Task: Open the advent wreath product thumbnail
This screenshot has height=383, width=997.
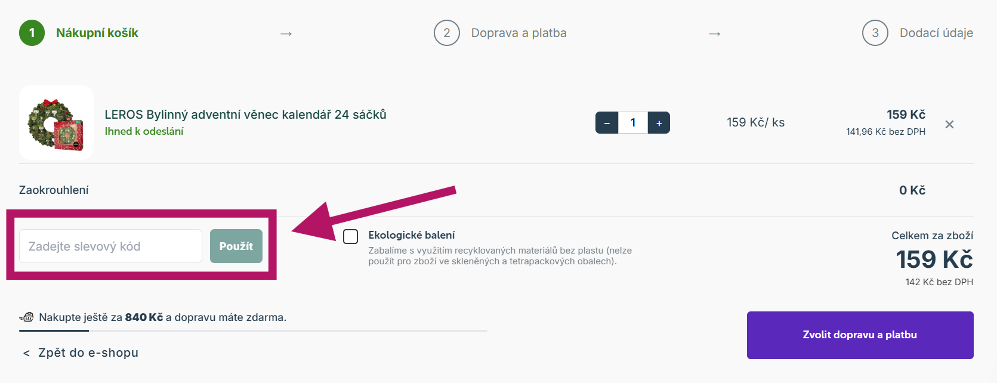Action: [56, 123]
